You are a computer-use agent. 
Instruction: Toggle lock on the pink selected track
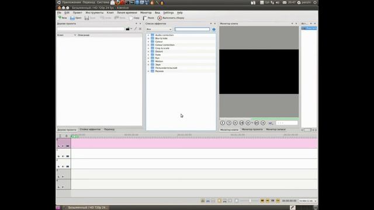point(58,146)
